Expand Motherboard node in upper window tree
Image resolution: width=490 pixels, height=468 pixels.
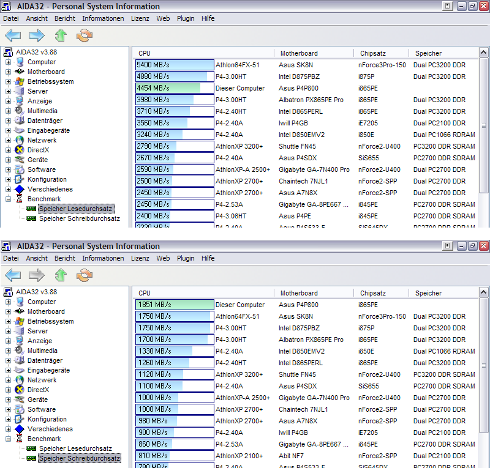(8, 72)
